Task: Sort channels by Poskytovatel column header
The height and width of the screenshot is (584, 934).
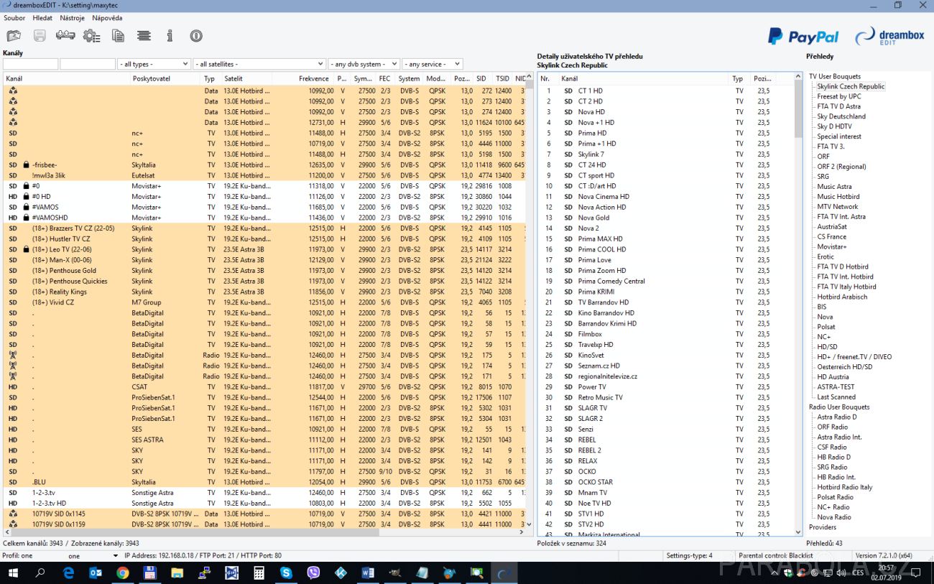Action: point(165,79)
